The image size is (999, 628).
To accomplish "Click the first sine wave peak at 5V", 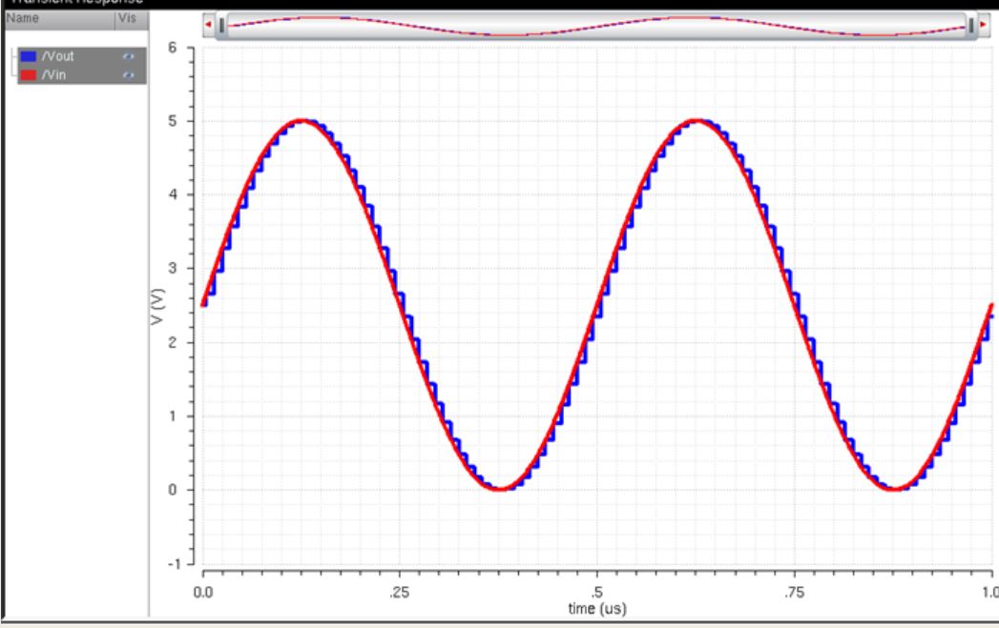I will 302,121.
